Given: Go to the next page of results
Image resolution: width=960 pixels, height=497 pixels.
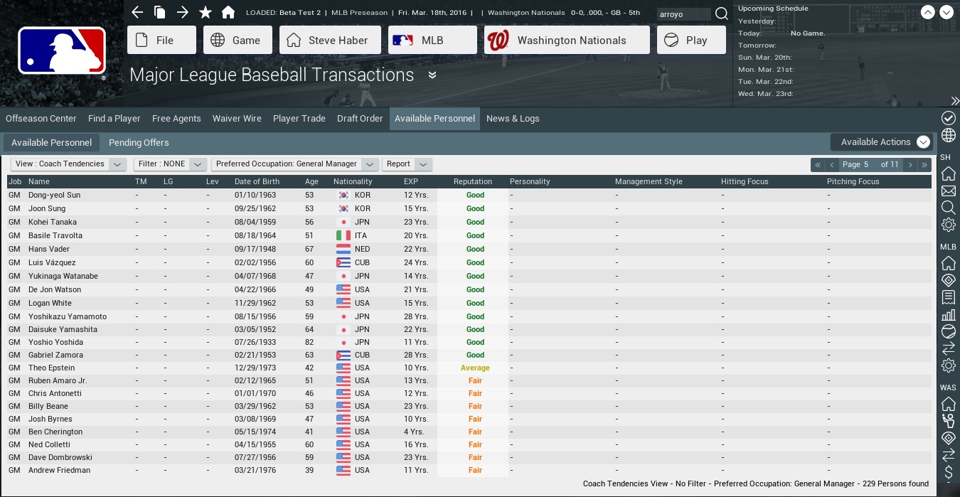Looking at the screenshot, I should 910,165.
